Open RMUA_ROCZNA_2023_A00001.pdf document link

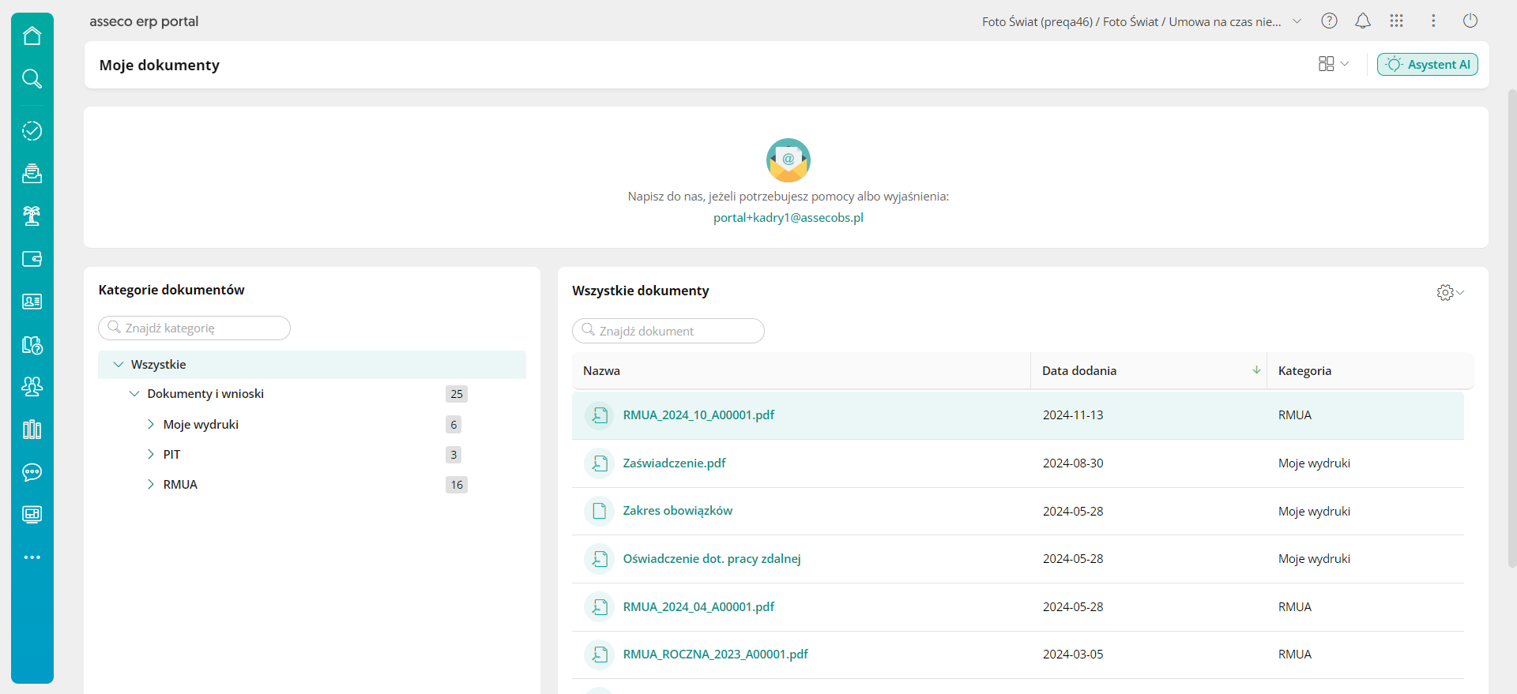tap(716, 655)
